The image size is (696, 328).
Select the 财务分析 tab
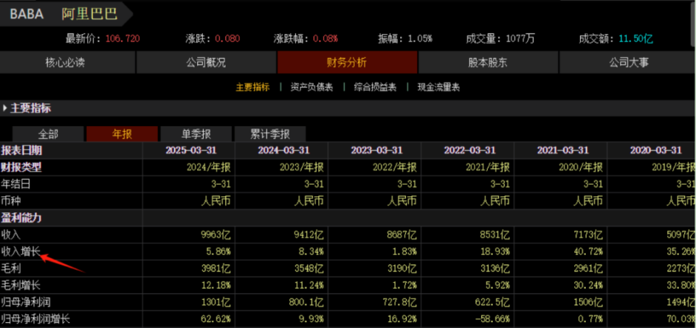(347, 62)
